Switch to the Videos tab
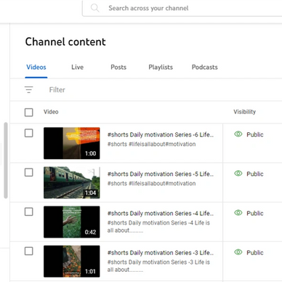Image resolution: width=282 pixels, height=282 pixels. (36, 67)
